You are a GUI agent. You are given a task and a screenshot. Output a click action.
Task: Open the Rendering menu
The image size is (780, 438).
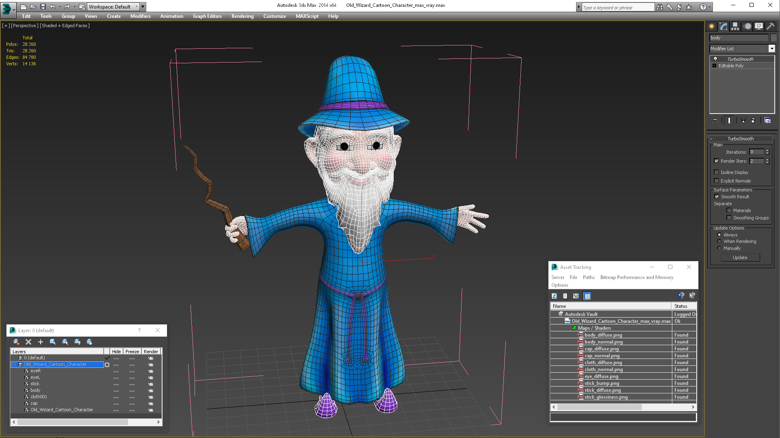pyautogui.click(x=242, y=16)
